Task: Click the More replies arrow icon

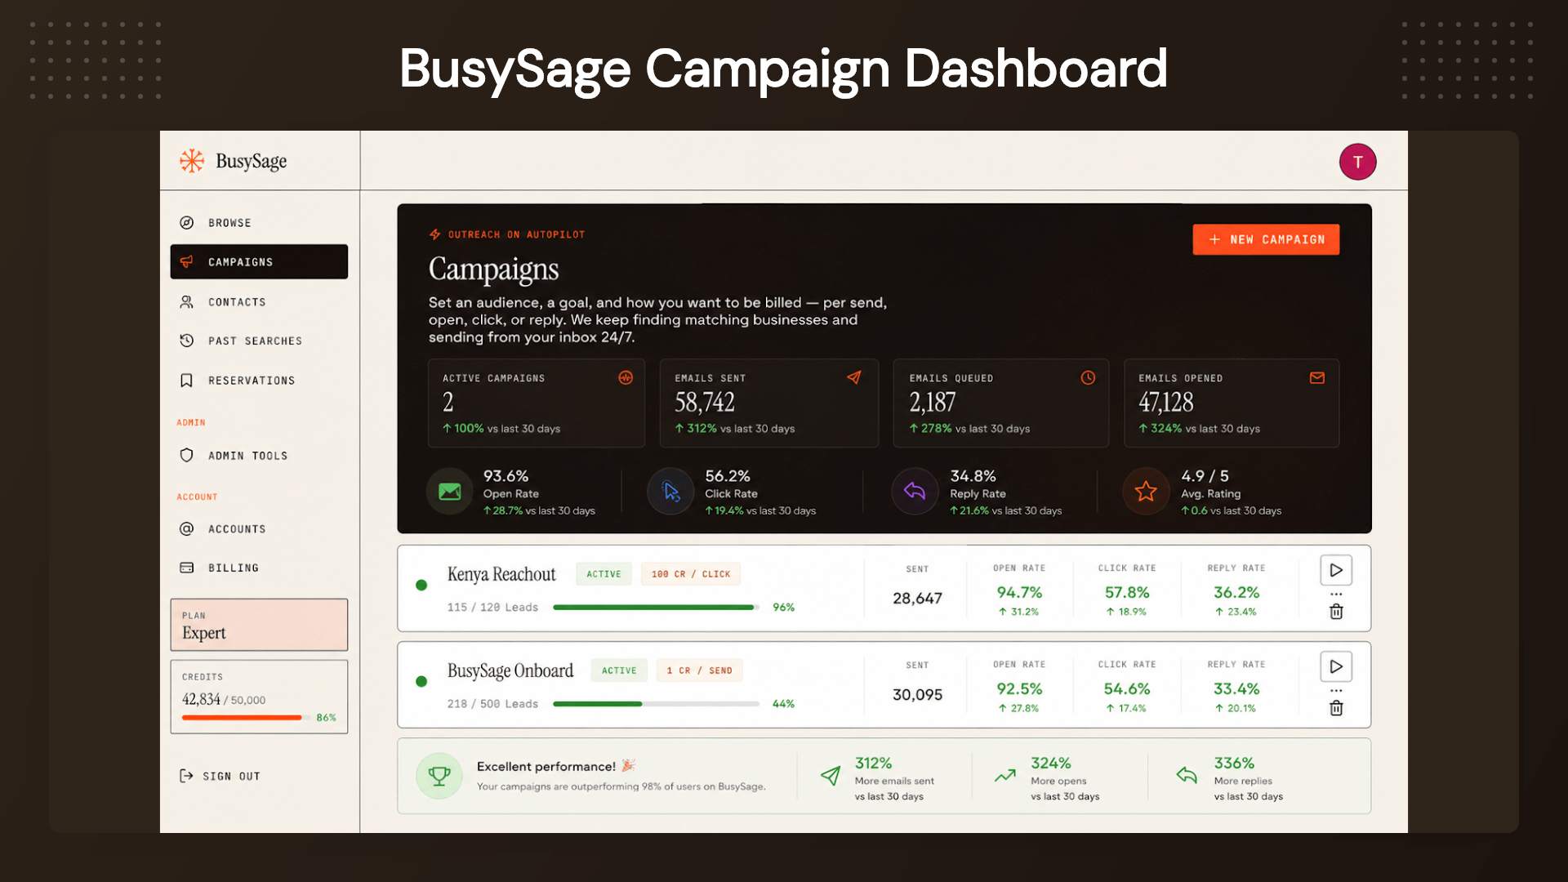Action: tap(1187, 775)
